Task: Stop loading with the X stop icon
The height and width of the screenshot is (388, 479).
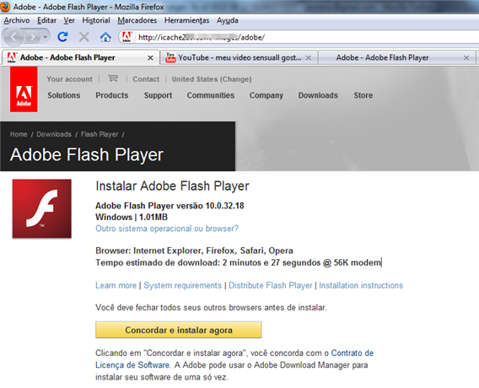Action: tap(84, 37)
